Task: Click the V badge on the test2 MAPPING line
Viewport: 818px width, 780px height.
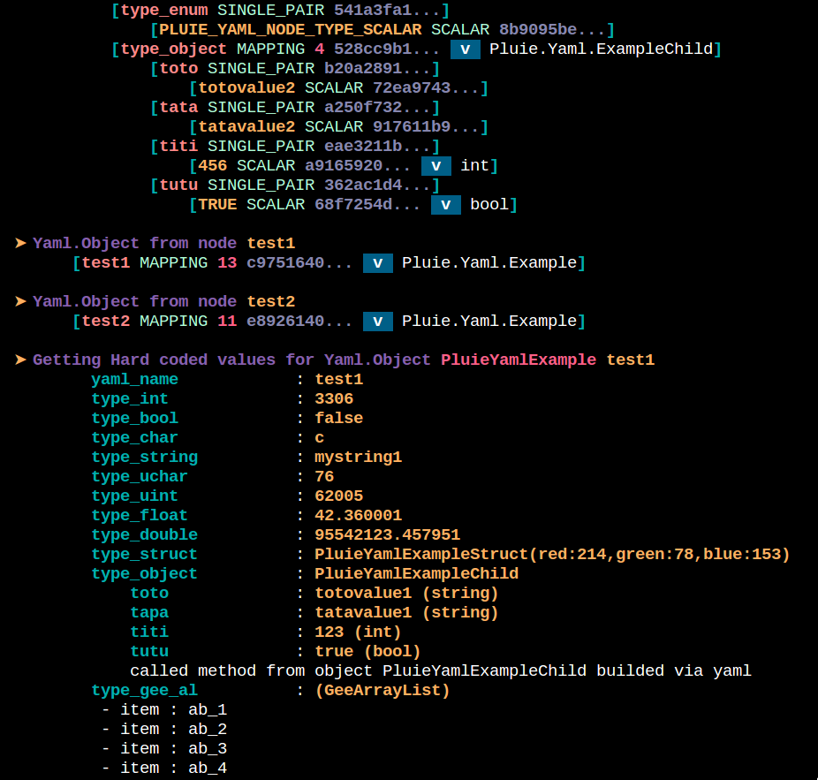Action: tap(378, 322)
